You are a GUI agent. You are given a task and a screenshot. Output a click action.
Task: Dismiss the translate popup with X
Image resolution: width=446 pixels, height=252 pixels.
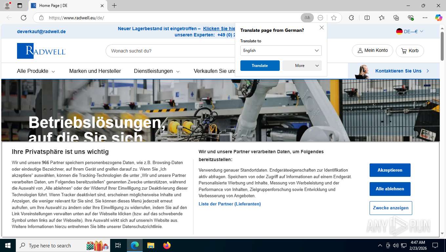point(322,28)
